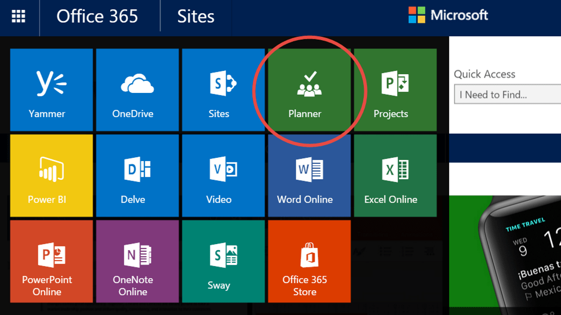Click the bulleted list icon near the watch ad

point(385,251)
